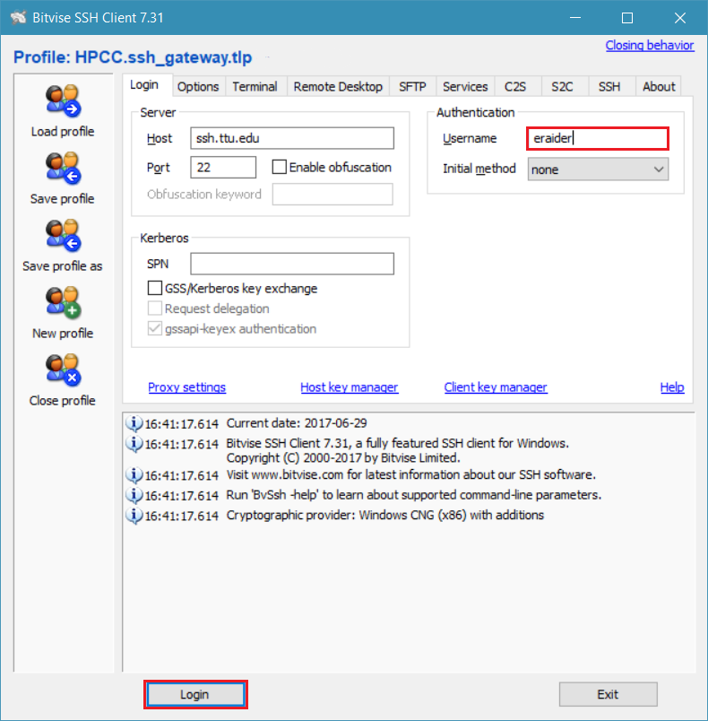
Task: Click info icon of Cryptographic provider log entry
Action: [134, 516]
